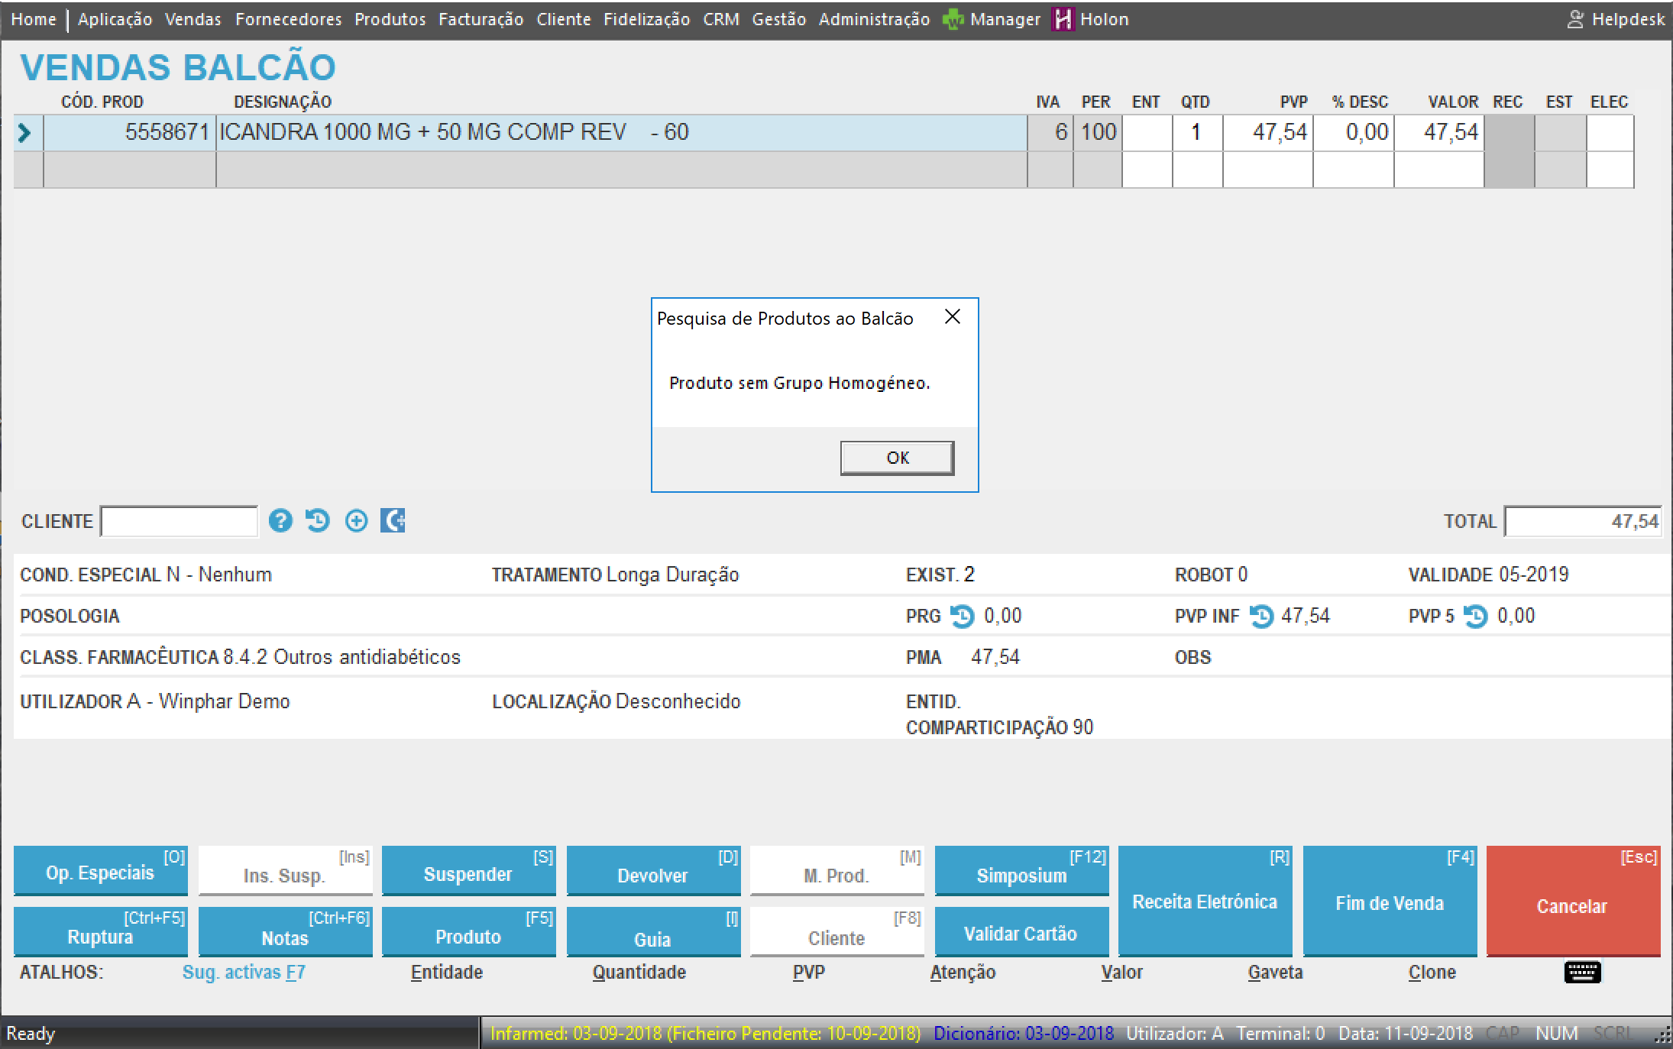Click the Holon icon in menu bar
This screenshot has width=1673, height=1049.
1063,19
